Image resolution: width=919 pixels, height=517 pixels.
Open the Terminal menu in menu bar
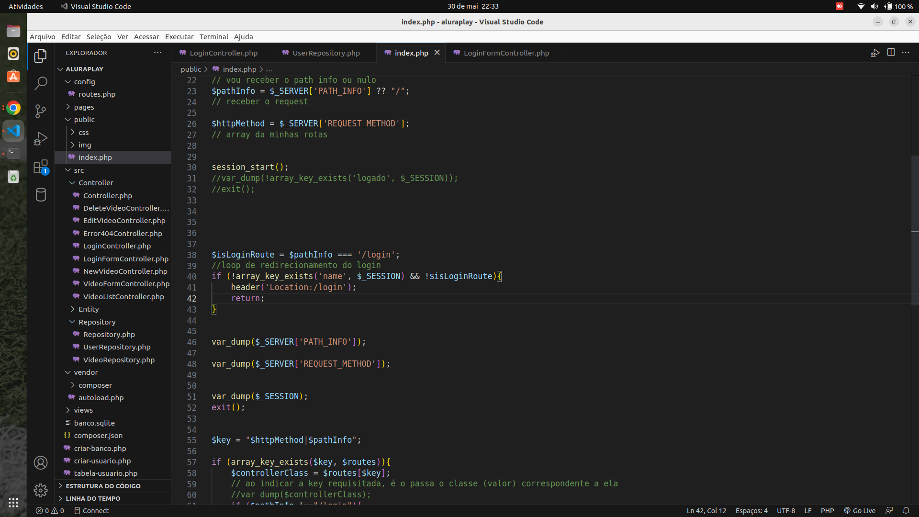213,36
